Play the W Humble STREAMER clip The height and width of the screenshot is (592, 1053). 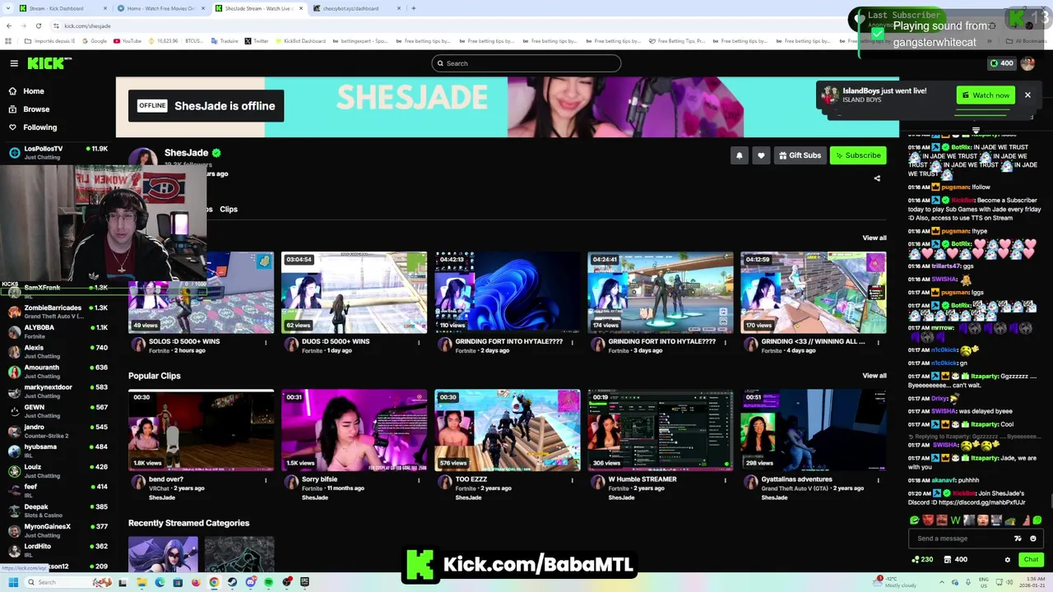click(x=660, y=430)
